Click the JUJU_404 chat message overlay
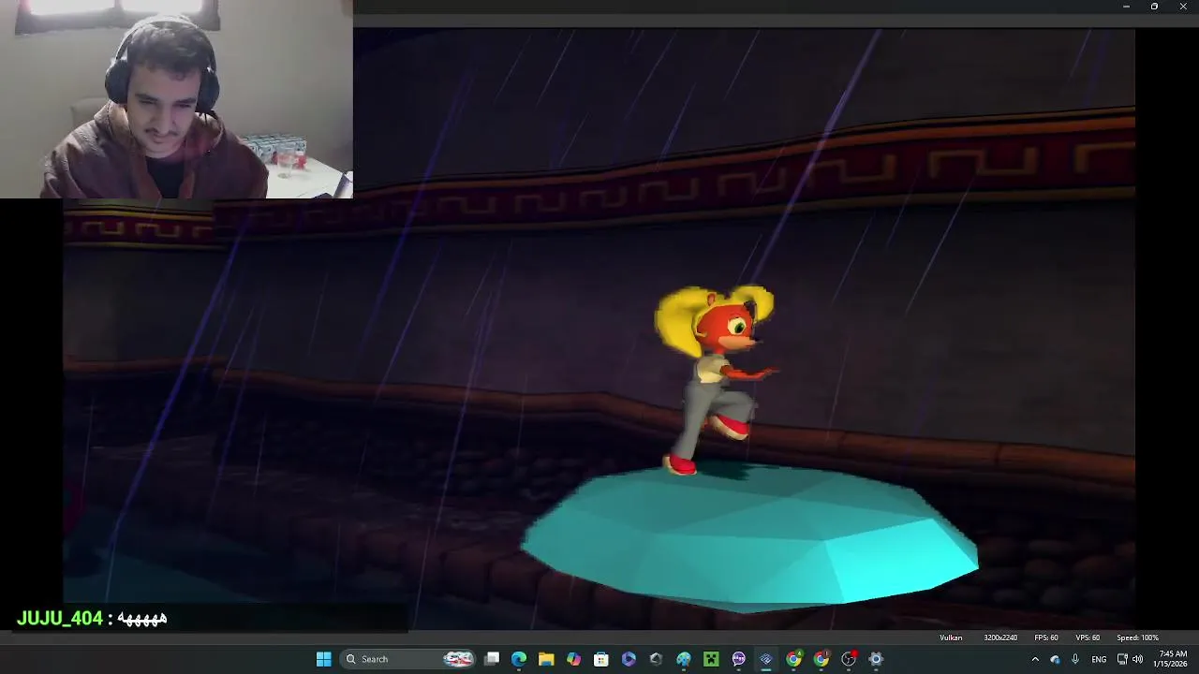Image resolution: width=1199 pixels, height=674 pixels. coord(92,619)
